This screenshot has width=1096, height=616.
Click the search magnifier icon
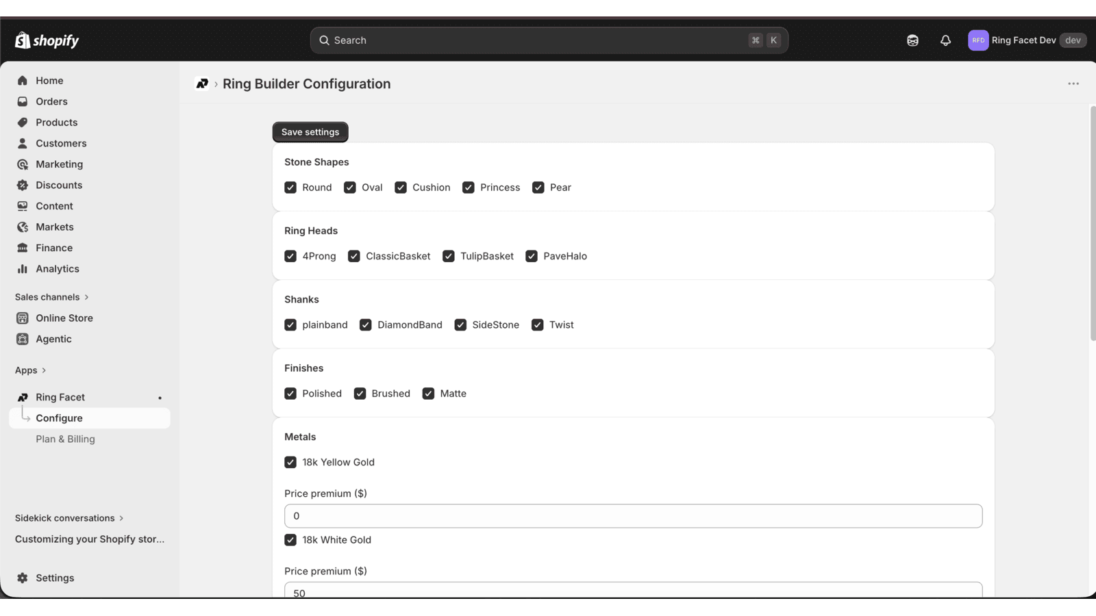pos(325,40)
